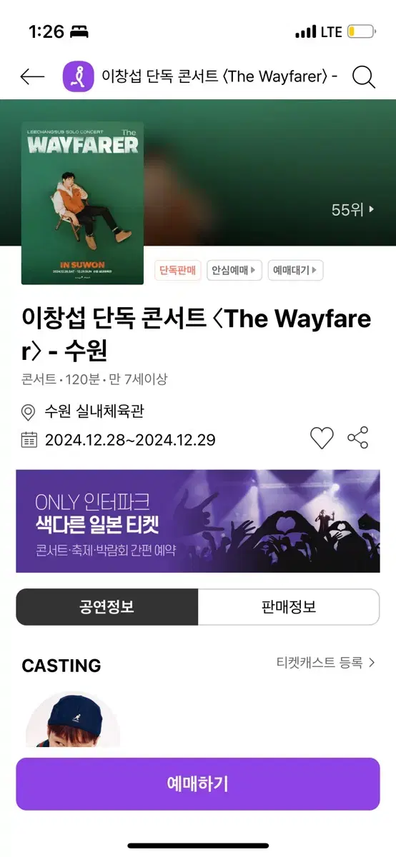Select the 단독판매 badge

tap(178, 271)
